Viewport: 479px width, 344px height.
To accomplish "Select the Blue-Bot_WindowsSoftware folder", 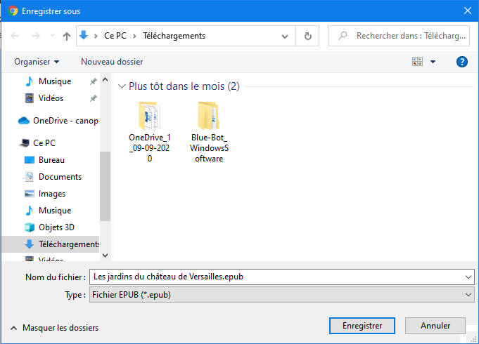I will 209,132.
